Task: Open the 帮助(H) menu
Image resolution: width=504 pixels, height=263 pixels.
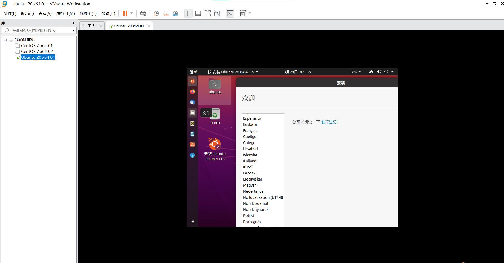Action: pyautogui.click(x=108, y=13)
